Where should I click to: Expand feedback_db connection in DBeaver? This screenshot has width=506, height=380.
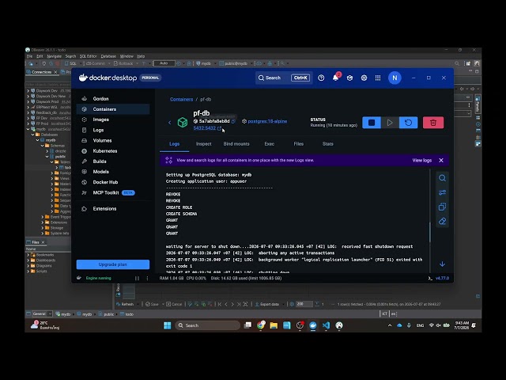[x=28, y=112]
